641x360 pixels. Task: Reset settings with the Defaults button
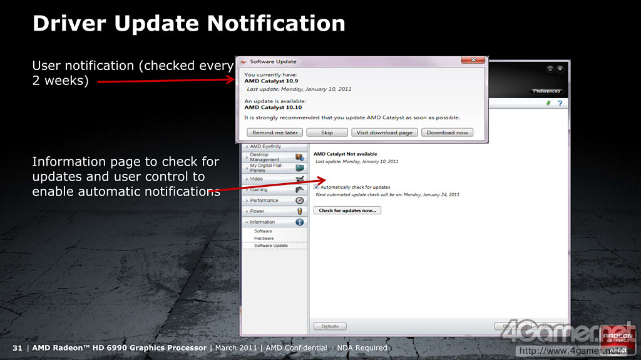(330, 326)
